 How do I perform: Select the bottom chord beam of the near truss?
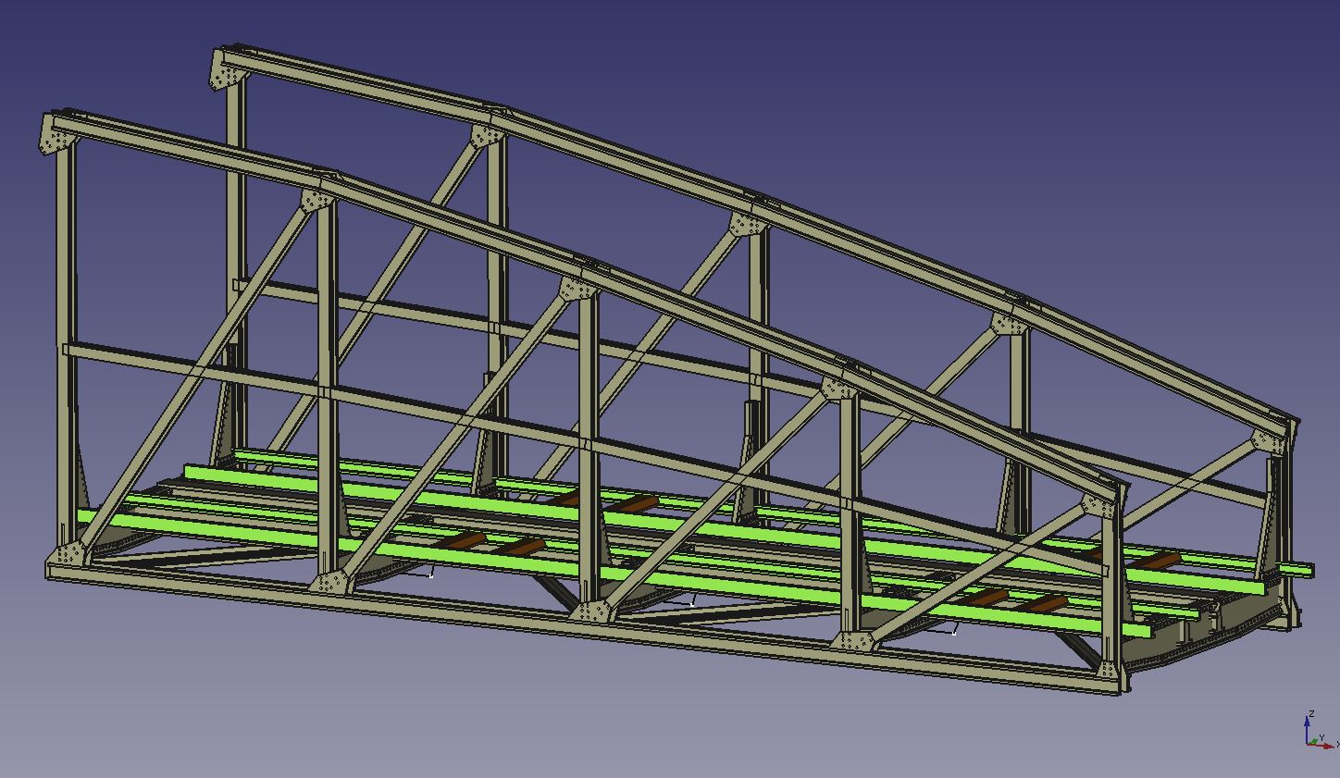click(x=463, y=606)
